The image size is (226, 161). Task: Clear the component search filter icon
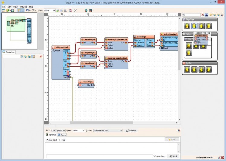(202, 15)
